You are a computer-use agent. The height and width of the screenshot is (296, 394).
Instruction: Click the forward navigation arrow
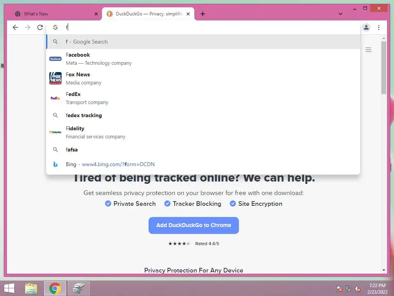[28, 27]
